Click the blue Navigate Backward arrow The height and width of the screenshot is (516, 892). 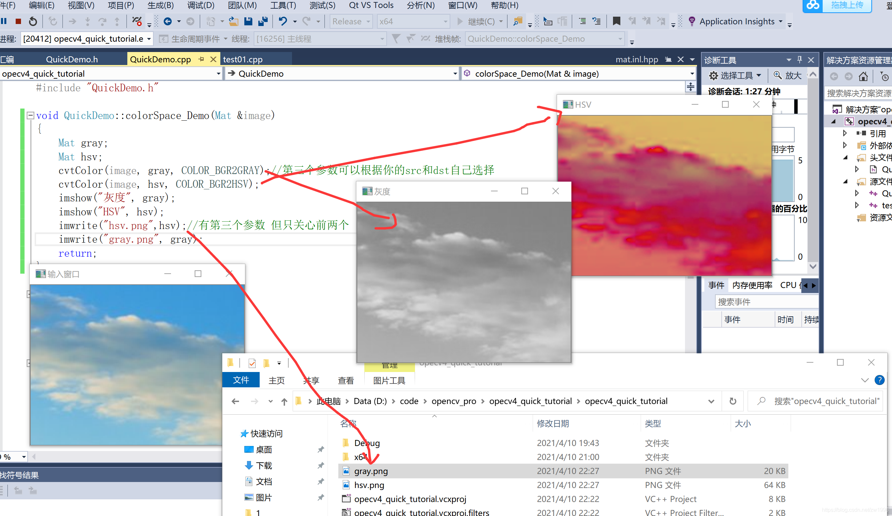(x=167, y=22)
